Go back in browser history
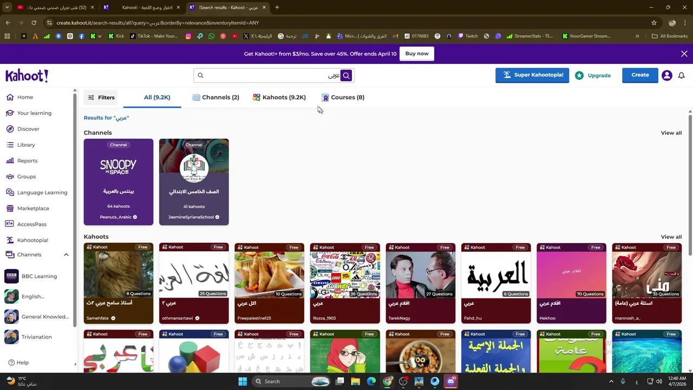693x390 pixels. [8, 23]
